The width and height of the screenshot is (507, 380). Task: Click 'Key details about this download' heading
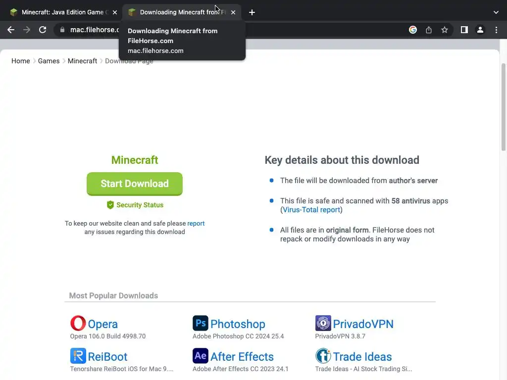342,160
